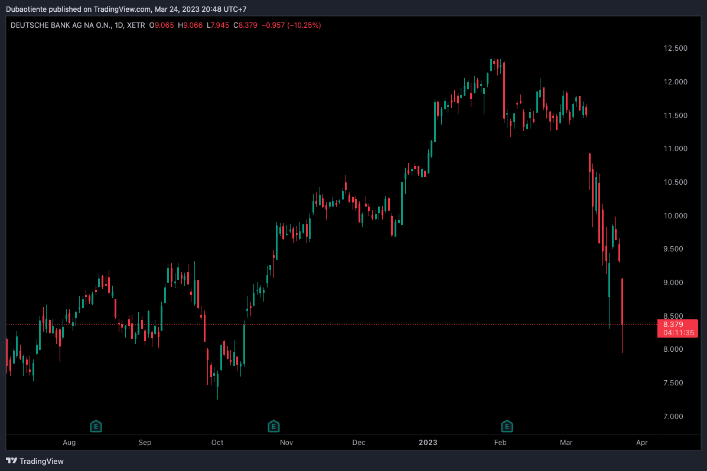Image resolution: width=707 pixels, height=471 pixels.
Task: Click the high value H9.066
Action: [x=190, y=25]
